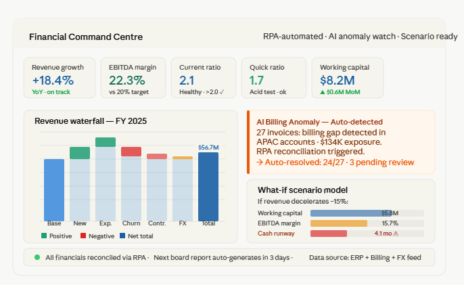
Task: Click 'All financials reconciled via RPA' status
Action: coord(96,258)
